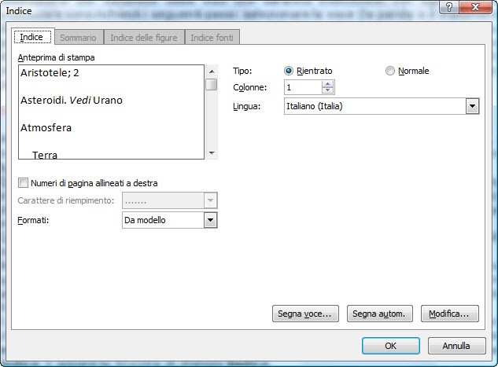
Task: Open the Lingua dropdown list
Action: pos(472,106)
